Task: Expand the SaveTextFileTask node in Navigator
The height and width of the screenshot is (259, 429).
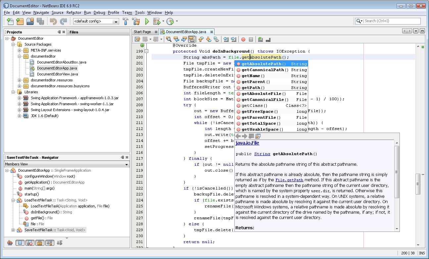Action: [13, 230]
